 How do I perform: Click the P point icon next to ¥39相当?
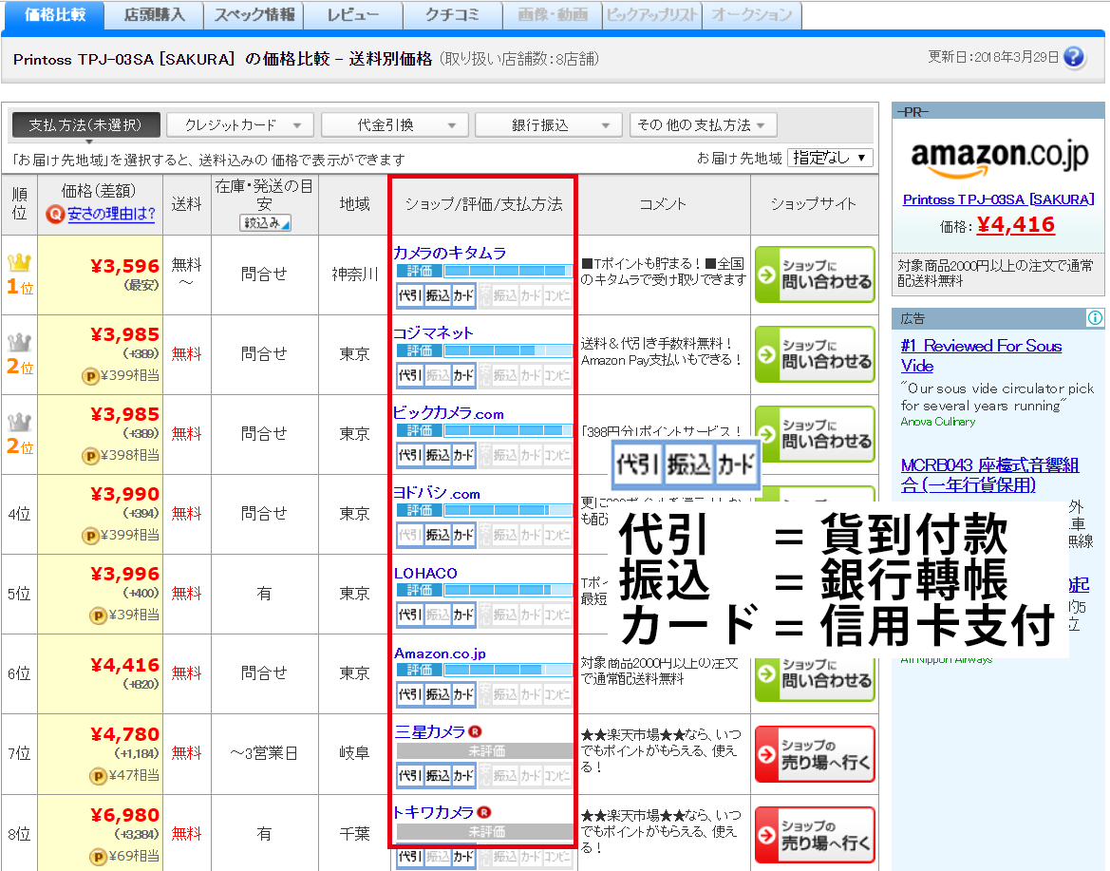(x=98, y=615)
